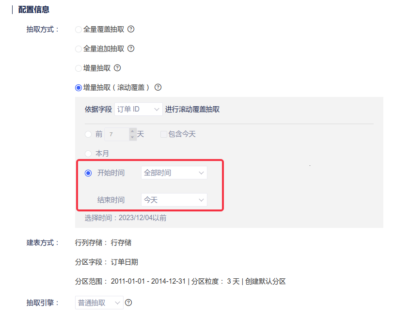Decrease days with stepper down arrow
The height and width of the screenshot is (321, 394).
click(133, 137)
